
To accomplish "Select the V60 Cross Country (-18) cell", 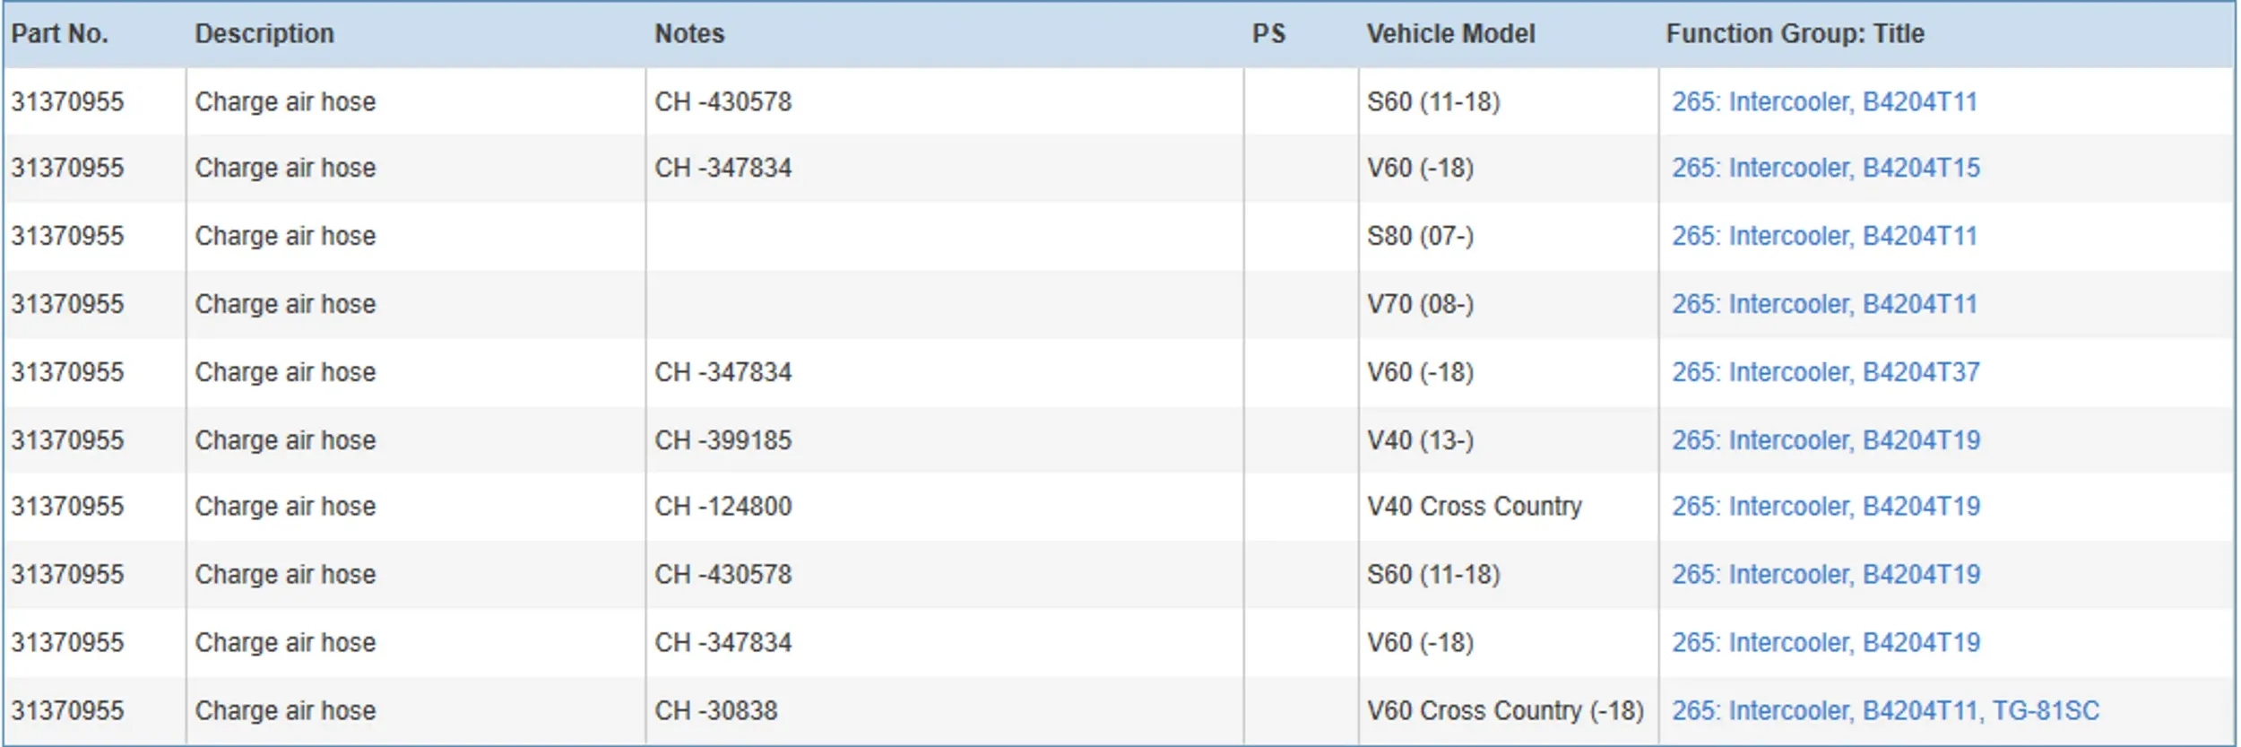I will (x=1504, y=711).
